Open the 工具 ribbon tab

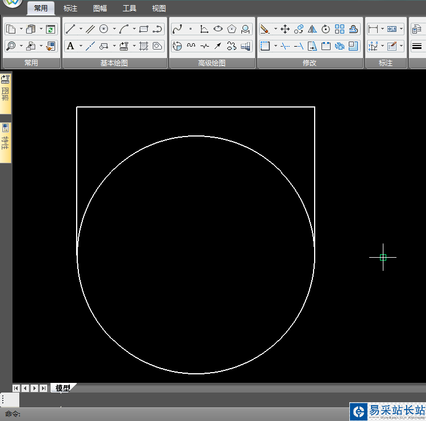pos(130,9)
